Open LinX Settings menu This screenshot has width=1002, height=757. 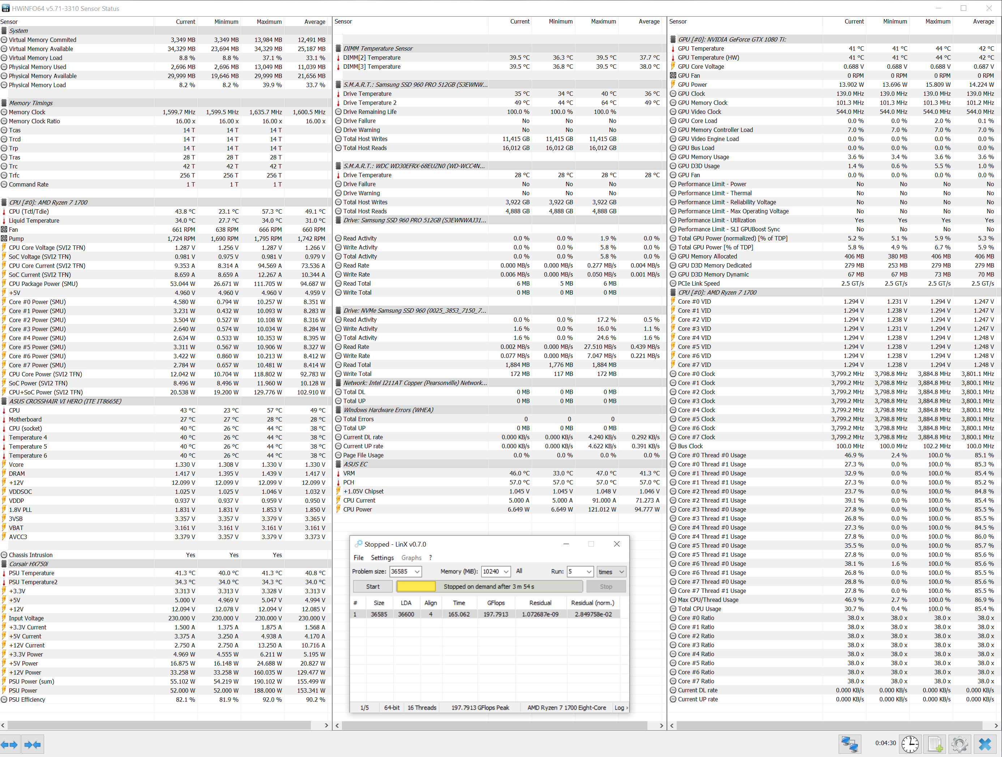pos(382,558)
